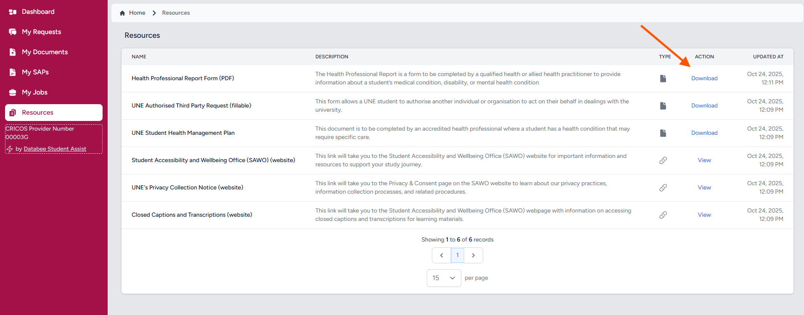Go to the next page with the right chevron
This screenshot has width=804, height=315.
(473, 255)
